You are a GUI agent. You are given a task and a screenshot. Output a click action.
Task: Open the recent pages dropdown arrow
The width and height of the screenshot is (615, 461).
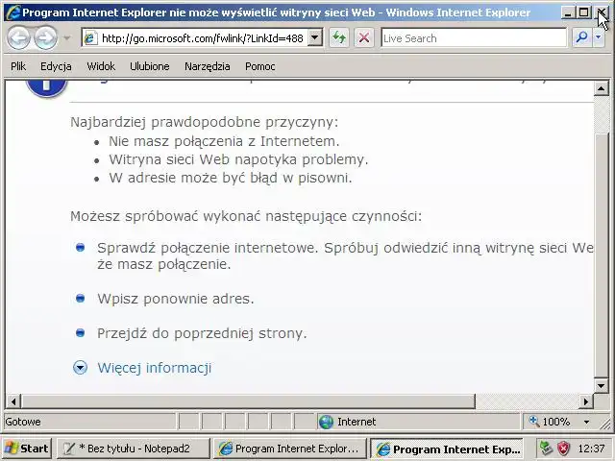point(67,38)
